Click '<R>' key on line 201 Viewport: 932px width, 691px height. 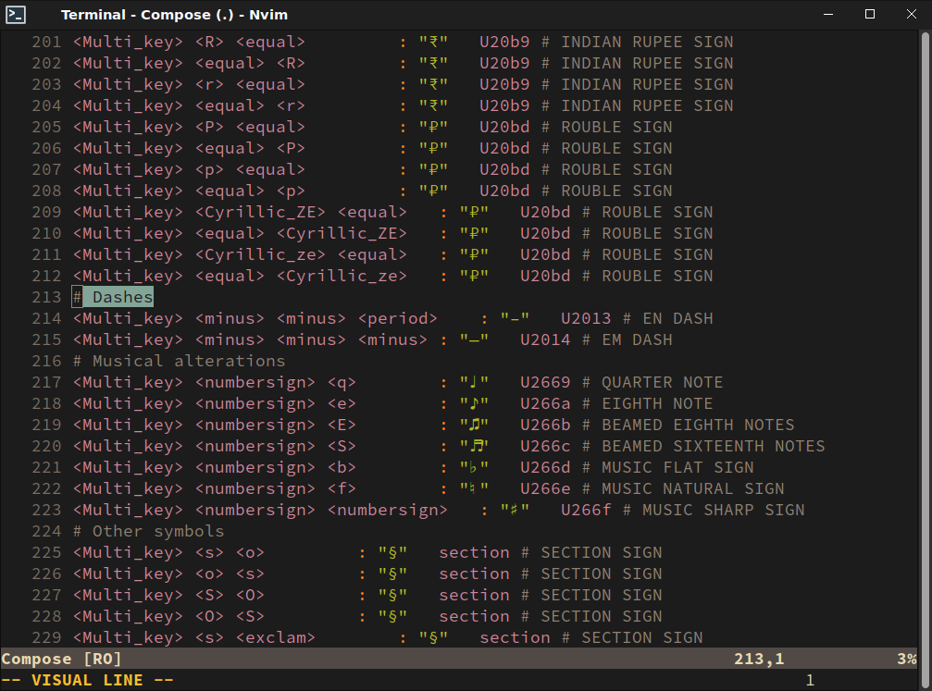point(209,43)
